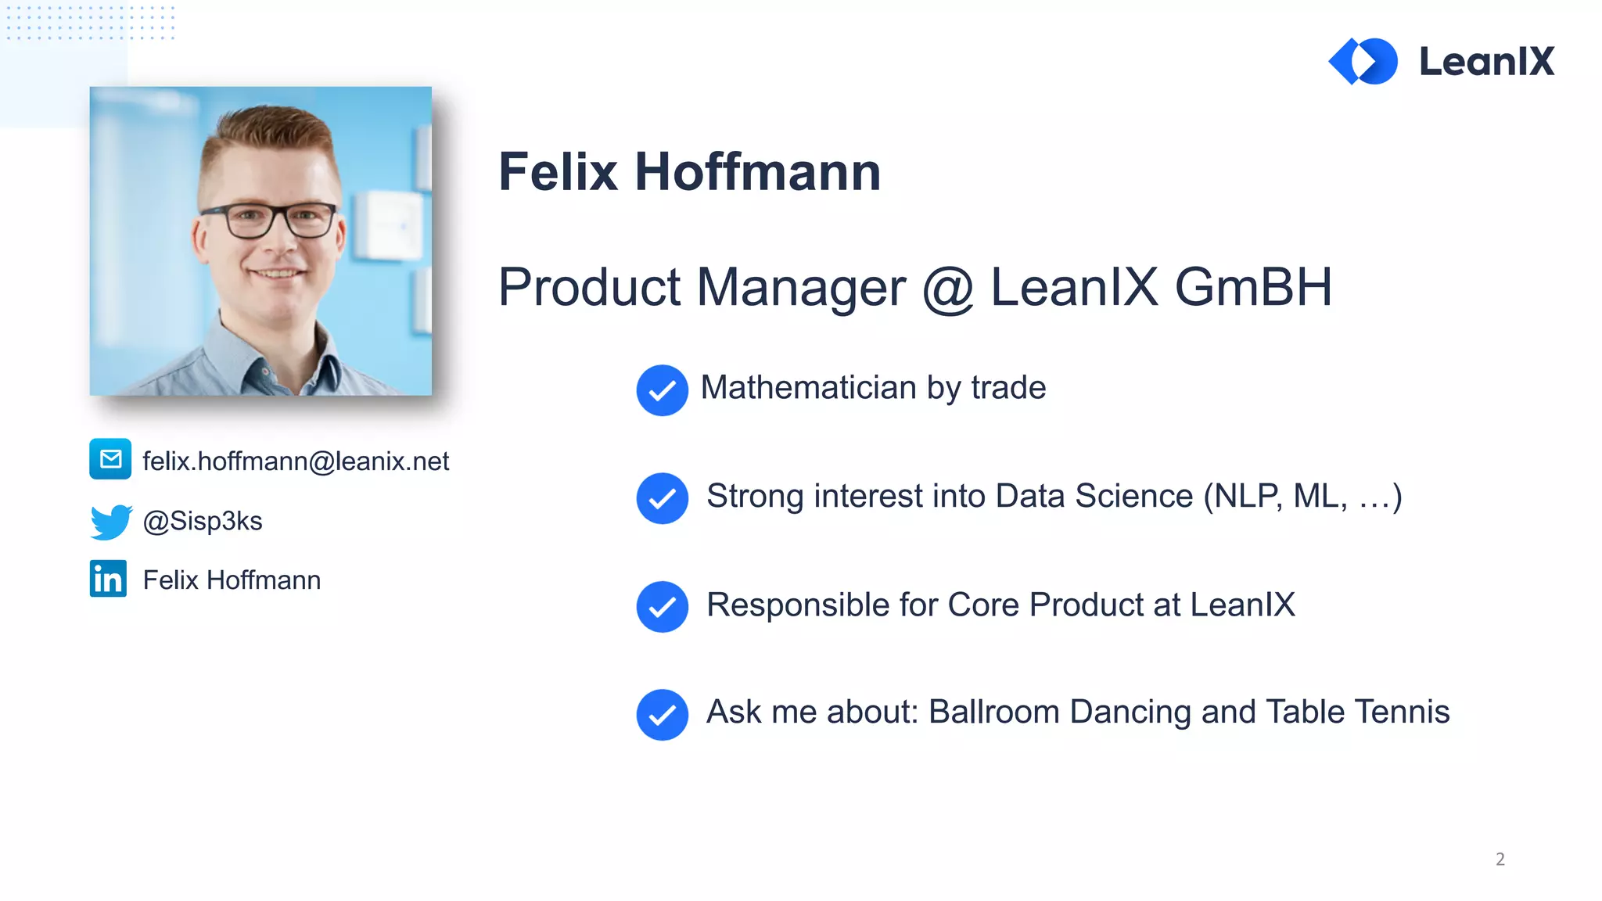The height and width of the screenshot is (901, 1602).
Task: Select the Felix Hoffmann headline title
Action: [689, 172]
